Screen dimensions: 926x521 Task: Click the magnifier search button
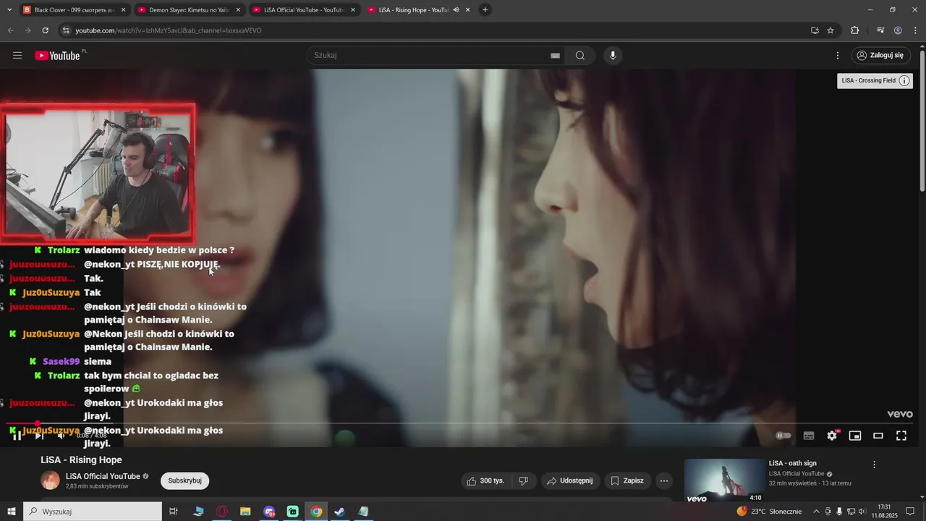tap(580, 56)
